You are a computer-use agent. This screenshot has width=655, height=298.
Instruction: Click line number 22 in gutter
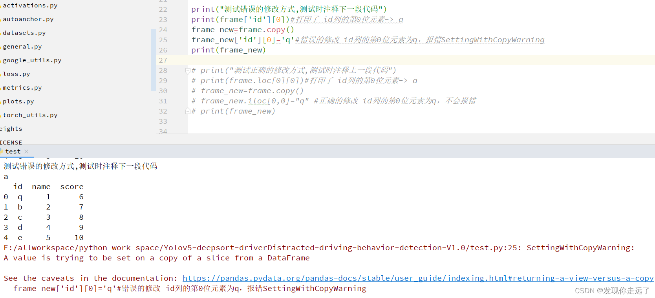tap(163, 9)
